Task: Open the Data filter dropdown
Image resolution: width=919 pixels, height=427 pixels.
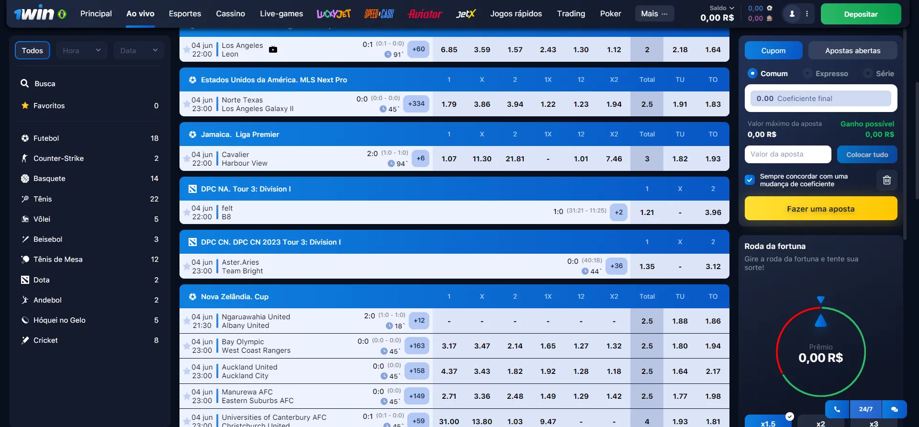Action: 139,50
